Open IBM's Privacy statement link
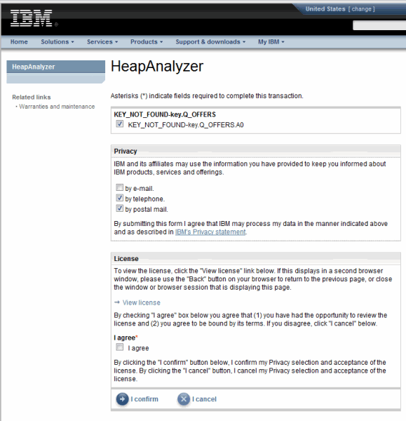 pos(210,232)
